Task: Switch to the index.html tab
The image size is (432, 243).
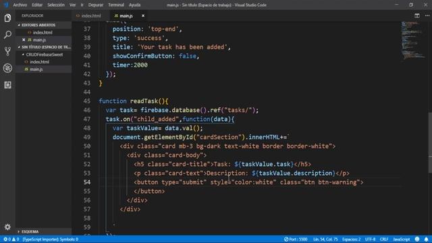Action: (88, 16)
